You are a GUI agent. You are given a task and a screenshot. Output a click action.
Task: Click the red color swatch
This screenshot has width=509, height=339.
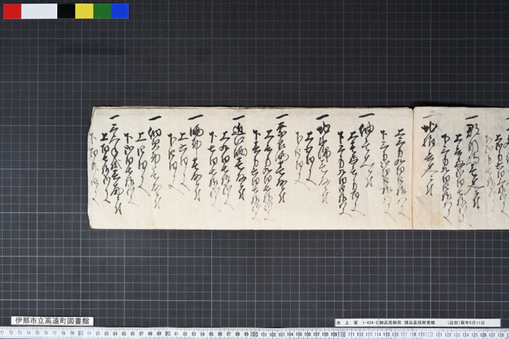click(x=12, y=11)
